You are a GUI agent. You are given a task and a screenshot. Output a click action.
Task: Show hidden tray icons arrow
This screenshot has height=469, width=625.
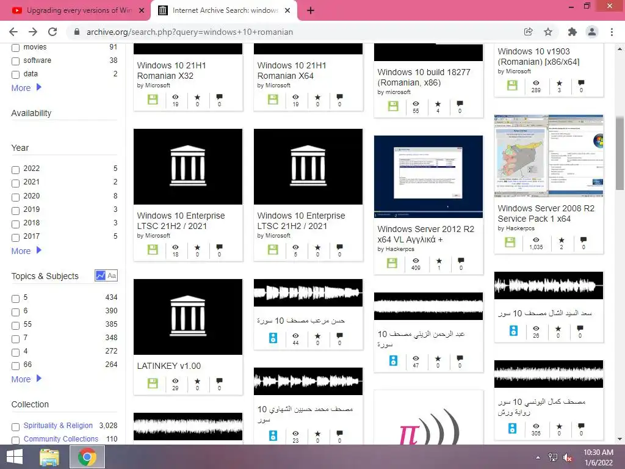(x=538, y=457)
